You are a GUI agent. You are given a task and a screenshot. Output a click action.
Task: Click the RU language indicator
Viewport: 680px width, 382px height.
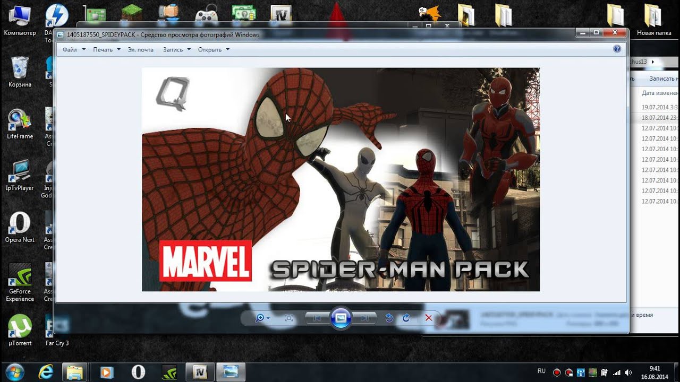coord(541,371)
